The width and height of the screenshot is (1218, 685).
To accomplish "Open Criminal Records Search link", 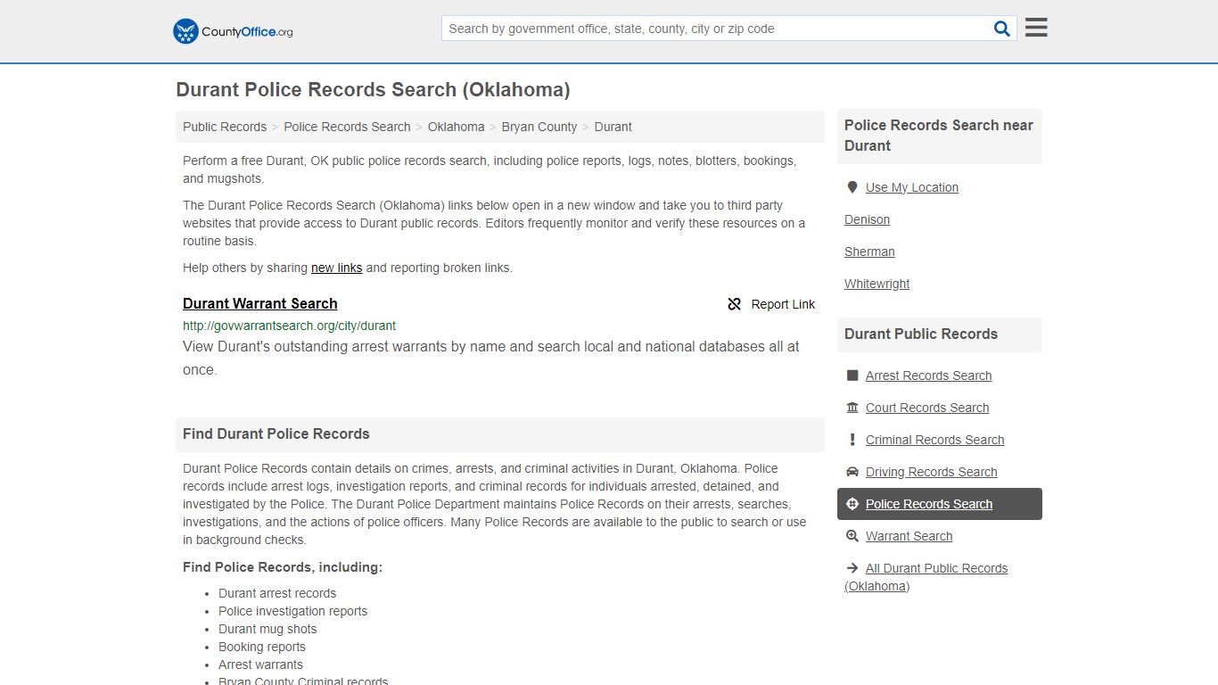I will click(934, 440).
